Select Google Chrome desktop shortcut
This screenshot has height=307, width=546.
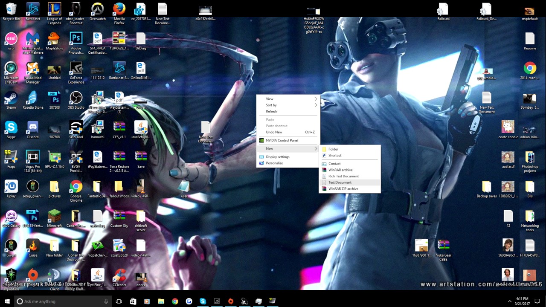76,191
